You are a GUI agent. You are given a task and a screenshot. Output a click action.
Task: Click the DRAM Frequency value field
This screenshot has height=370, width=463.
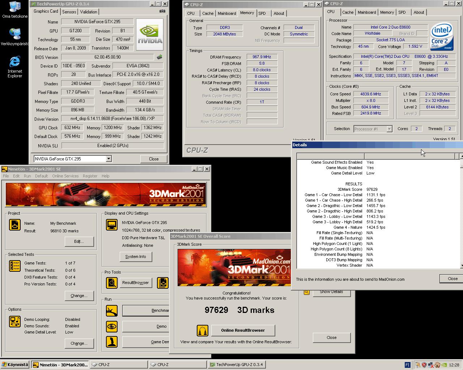point(262,57)
